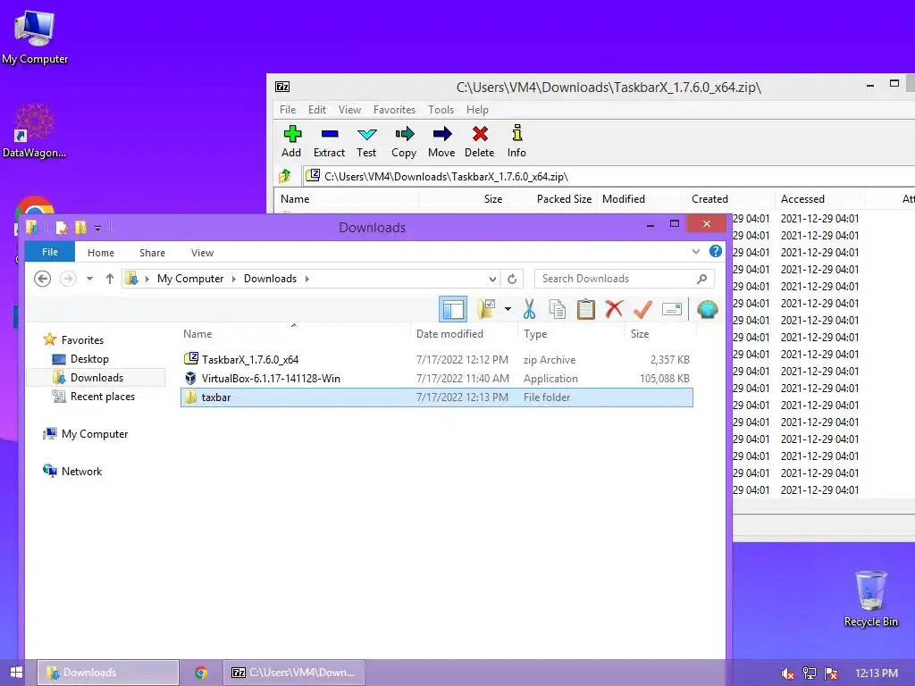Image resolution: width=915 pixels, height=686 pixels.
Task: Run Test on the archive in 7-Zip
Action: click(x=366, y=141)
